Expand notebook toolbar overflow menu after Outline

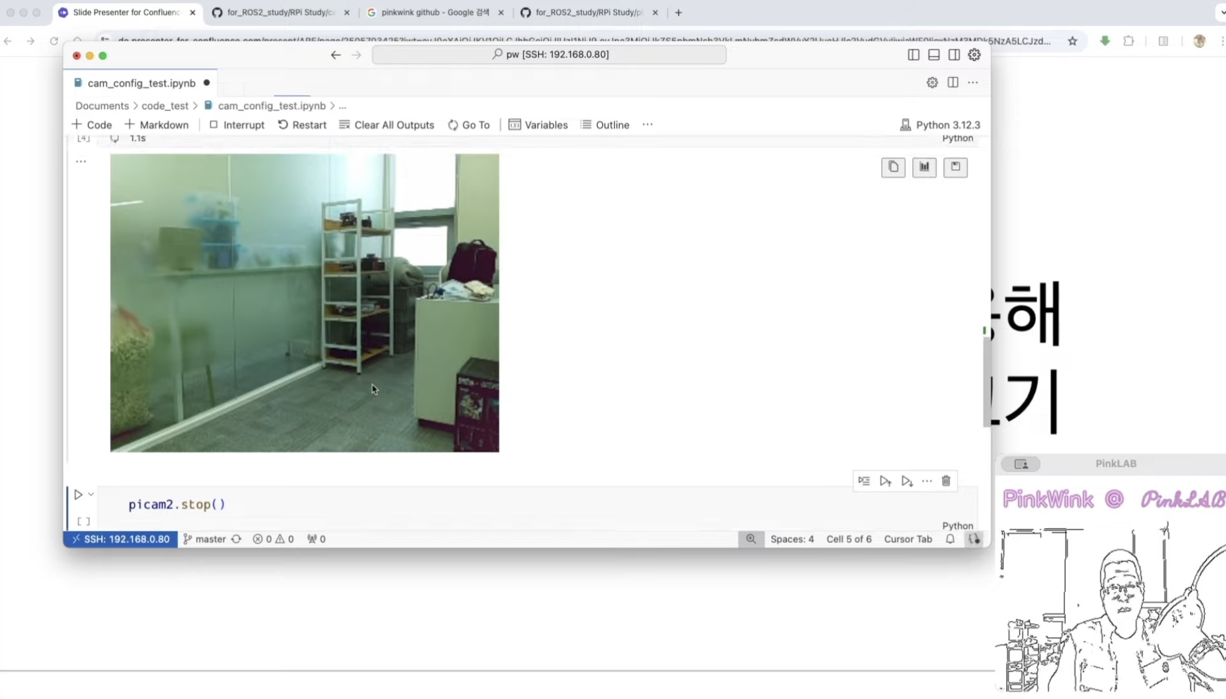coord(647,125)
